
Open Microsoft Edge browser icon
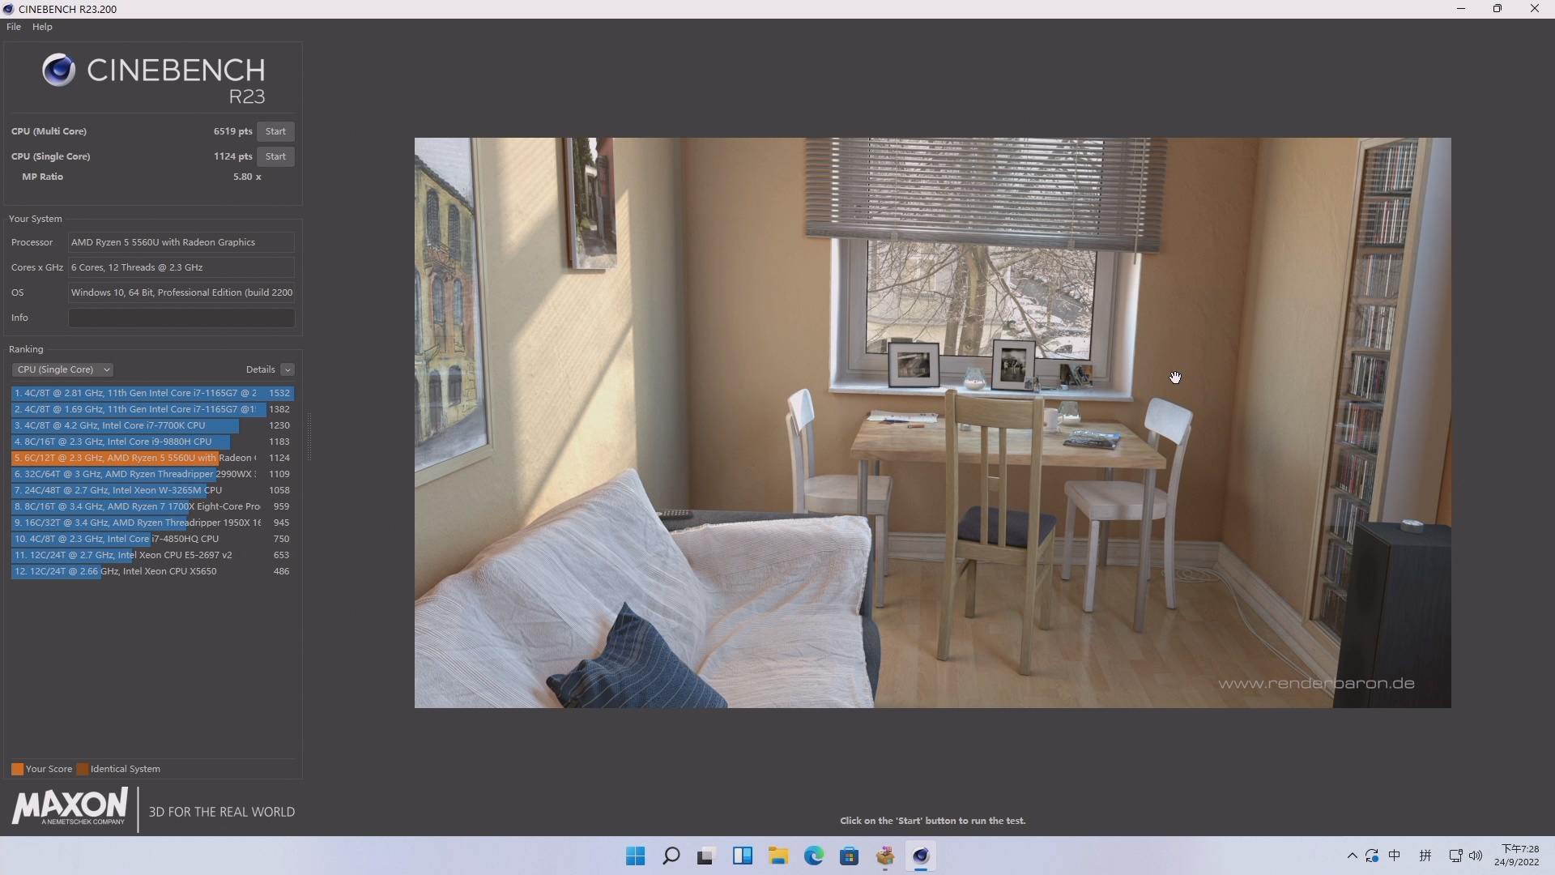click(x=814, y=856)
